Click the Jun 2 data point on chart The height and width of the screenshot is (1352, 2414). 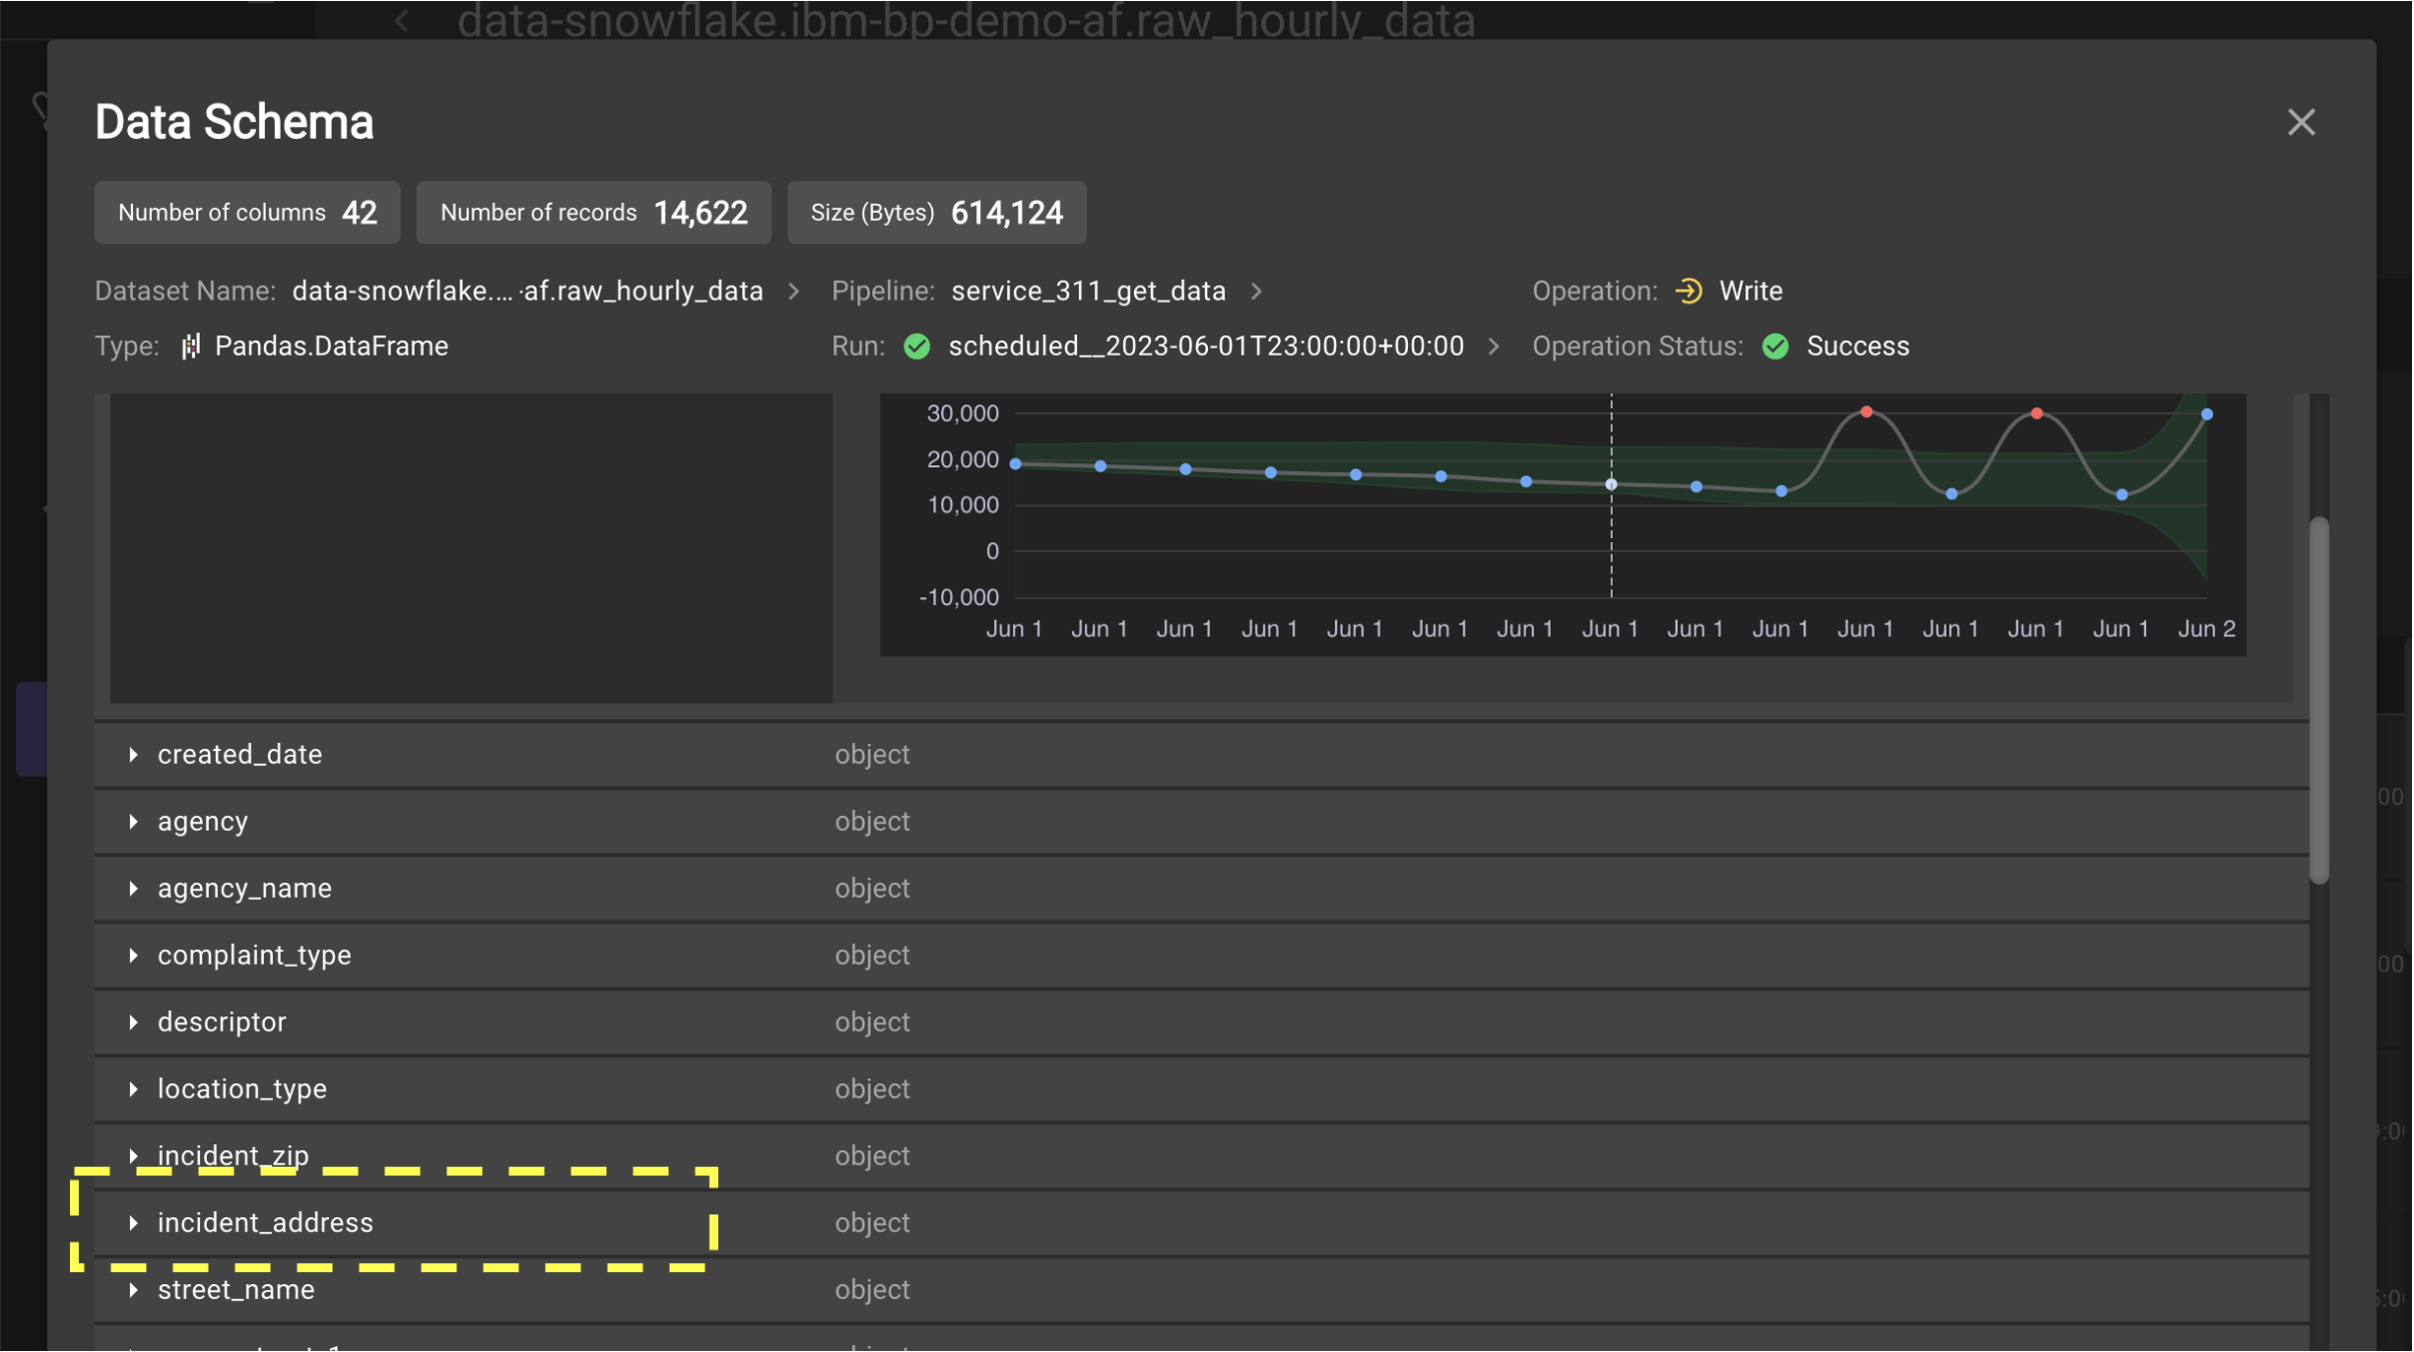[2207, 415]
